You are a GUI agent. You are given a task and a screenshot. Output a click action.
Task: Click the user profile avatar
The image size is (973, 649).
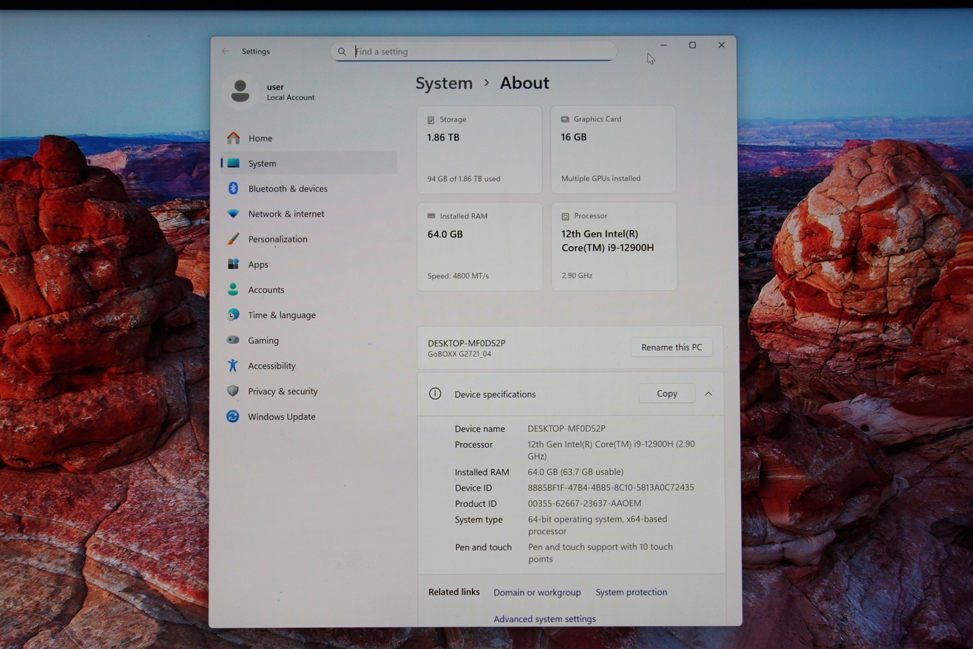240,91
